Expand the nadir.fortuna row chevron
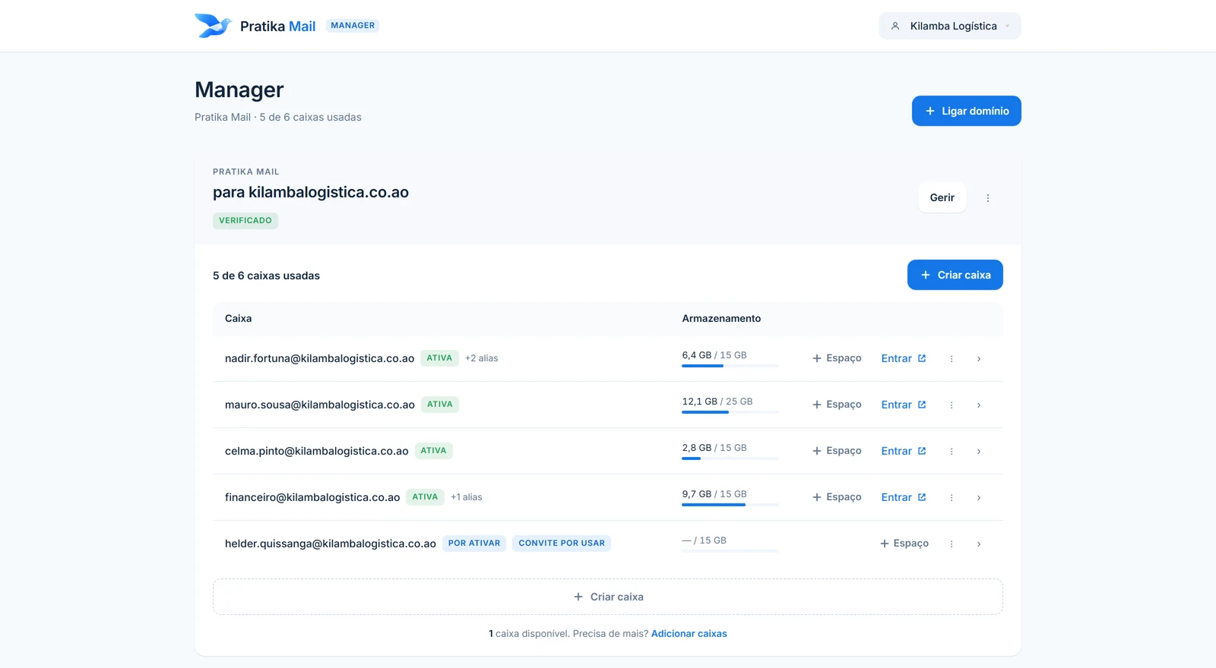 click(x=978, y=358)
